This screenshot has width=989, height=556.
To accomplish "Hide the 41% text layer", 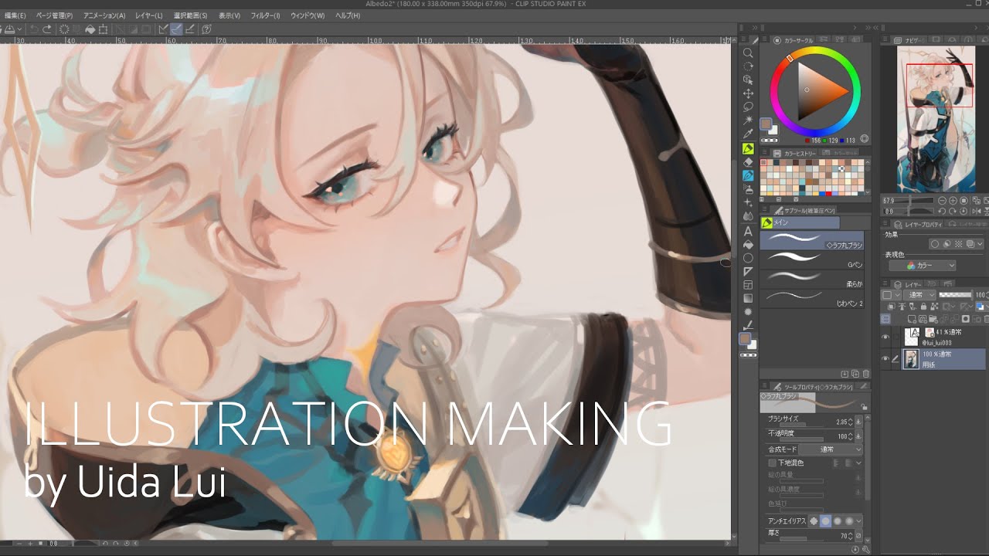I will pyautogui.click(x=885, y=337).
